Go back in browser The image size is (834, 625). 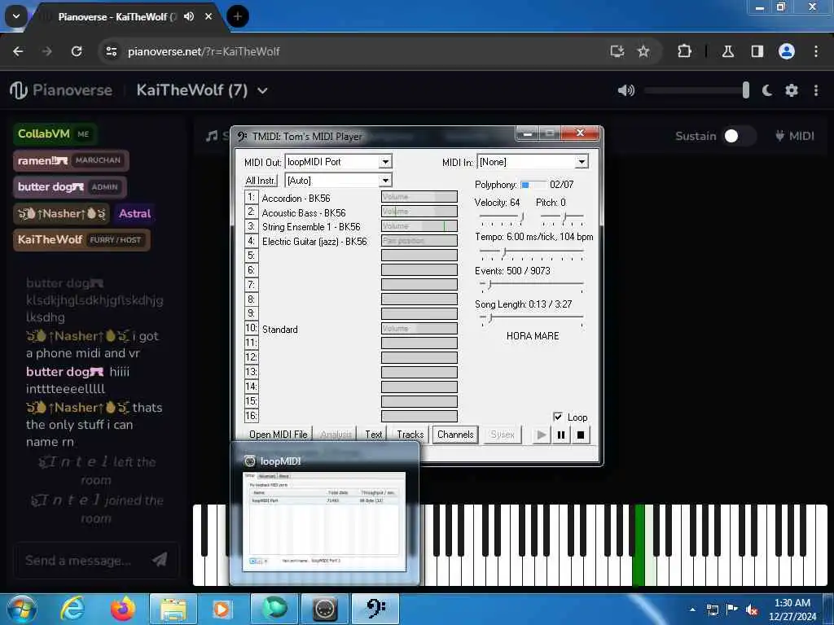tap(18, 51)
